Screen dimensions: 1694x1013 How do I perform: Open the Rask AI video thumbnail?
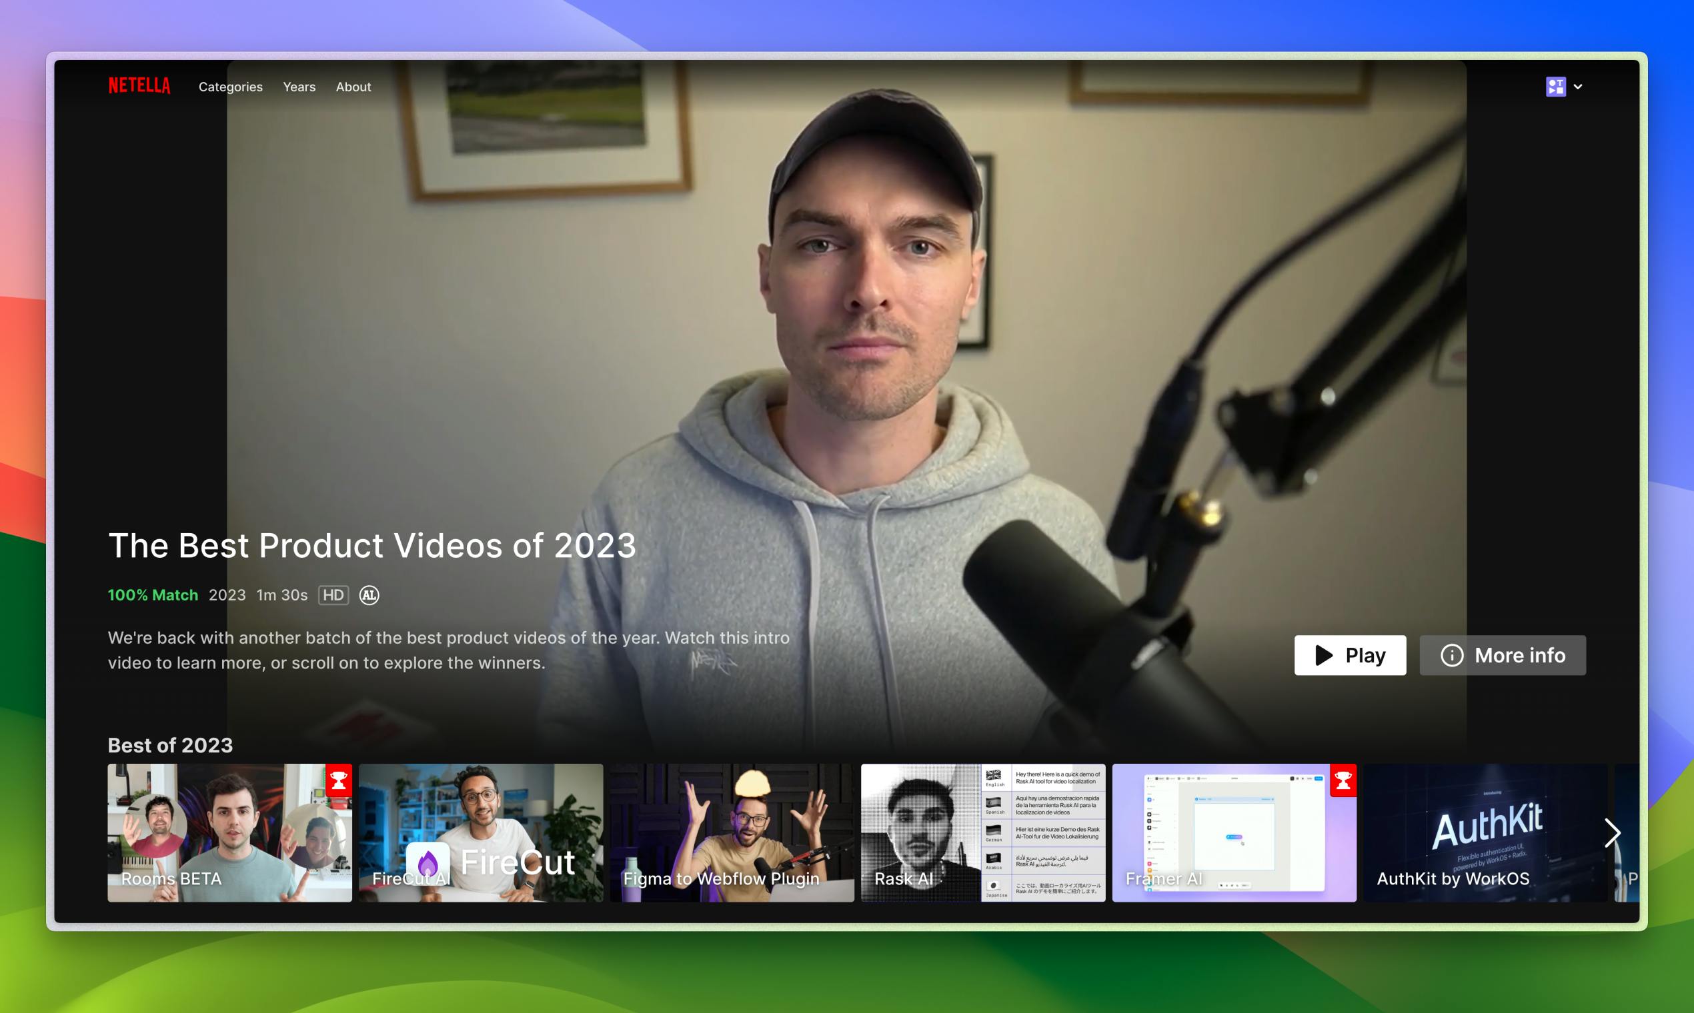(983, 833)
